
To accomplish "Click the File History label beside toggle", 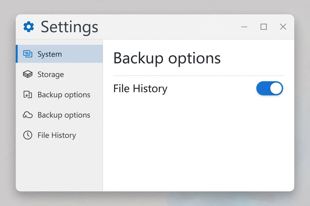I will [x=140, y=89].
